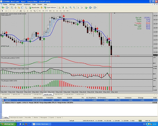The height and width of the screenshot is (126, 158).
Task: Toggle the Navigator star-folder icon
Action: 19,8
